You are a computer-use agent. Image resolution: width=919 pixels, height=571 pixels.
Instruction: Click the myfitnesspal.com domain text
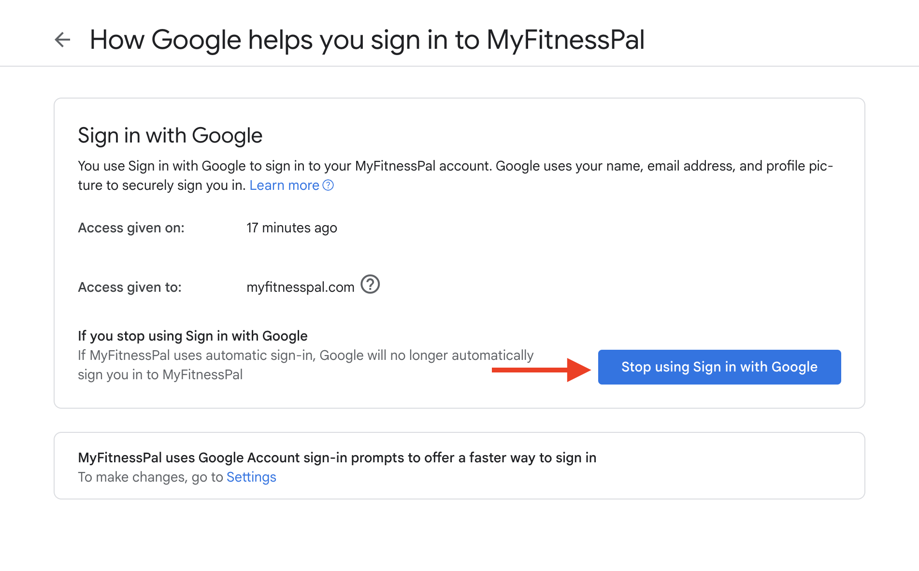point(301,287)
